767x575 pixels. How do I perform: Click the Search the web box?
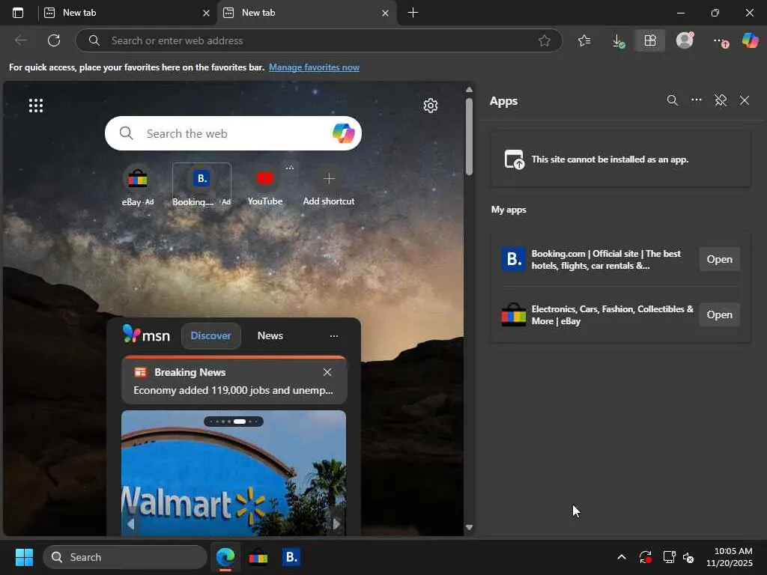click(x=225, y=133)
